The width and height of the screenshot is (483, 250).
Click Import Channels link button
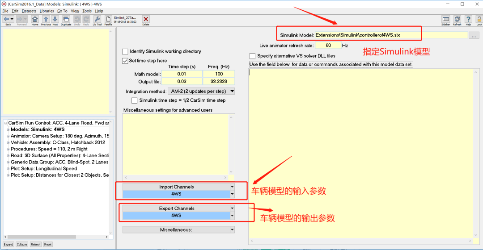(x=176, y=187)
